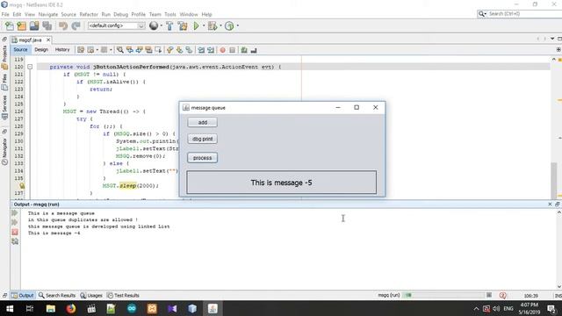The height and width of the screenshot is (316, 562).
Task: Expand the Profile Project dropdown arrow
Action: 237,25
